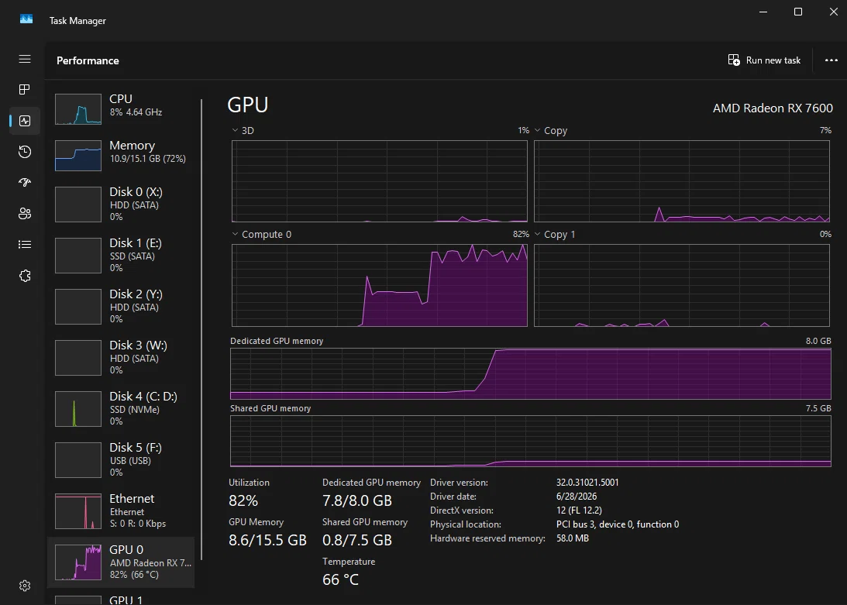
Task: Go to the Processes page icon
Action: pos(25,90)
